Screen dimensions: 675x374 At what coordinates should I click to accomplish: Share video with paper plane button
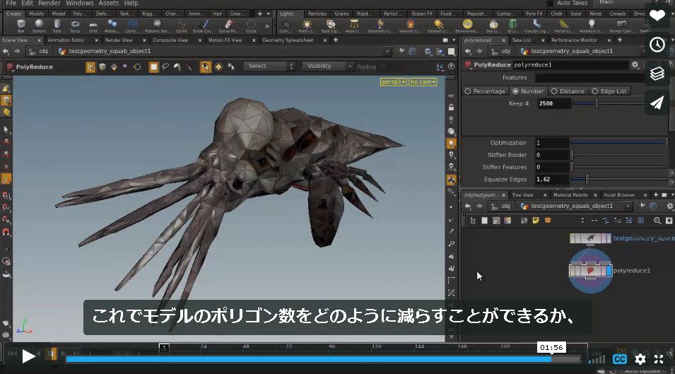pyautogui.click(x=657, y=103)
